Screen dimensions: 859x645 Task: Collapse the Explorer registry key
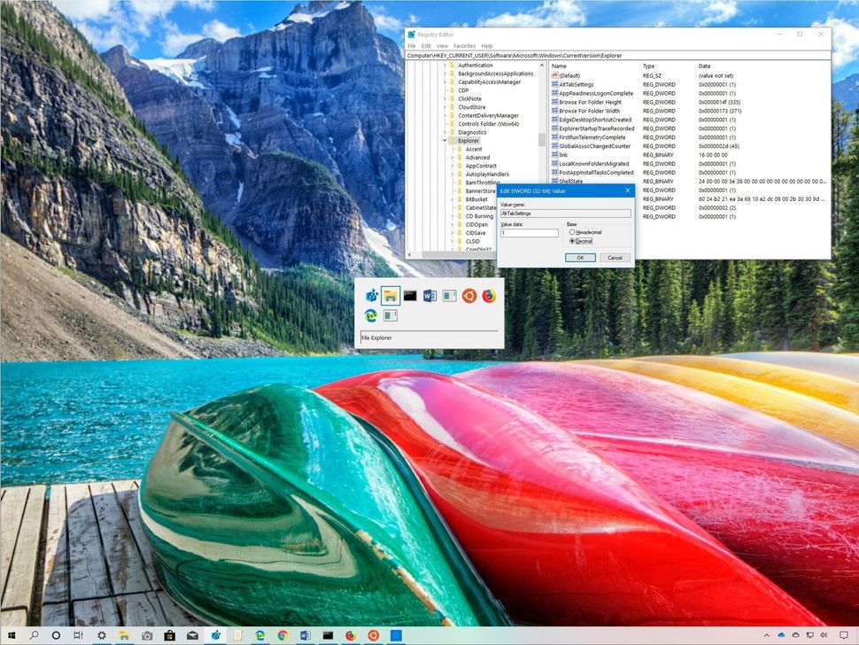pyautogui.click(x=444, y=141)
